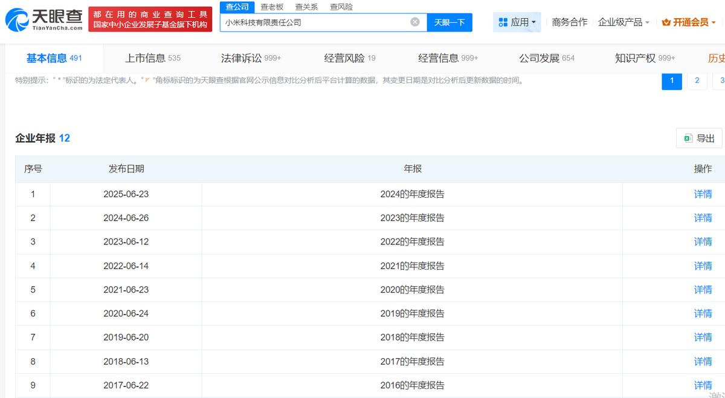Viewport: 725px width, 398px height.
Task: Click the VIP crown icon
Action: pyautogui.click(x=666, y=22)
